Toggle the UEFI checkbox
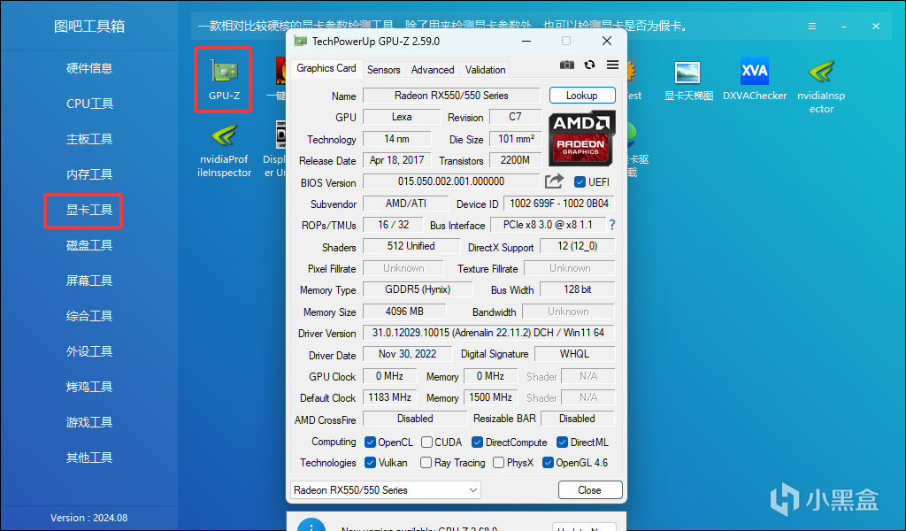 point(580,182)
